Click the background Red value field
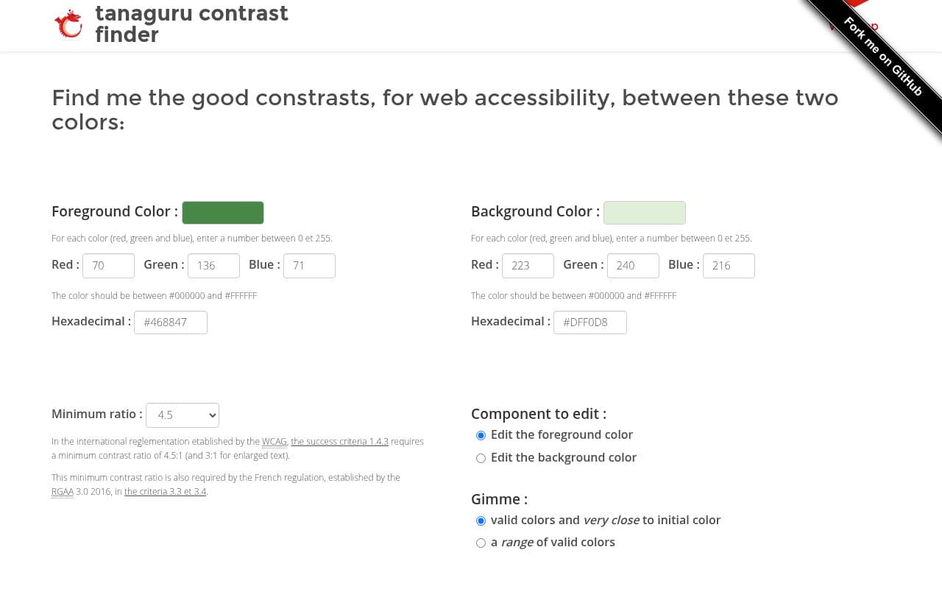Image resolution: width=942 pixels, height=589 pixels. coord(528,265)
